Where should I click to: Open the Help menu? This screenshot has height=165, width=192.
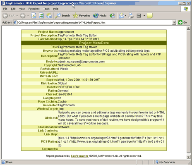[56, 9]
